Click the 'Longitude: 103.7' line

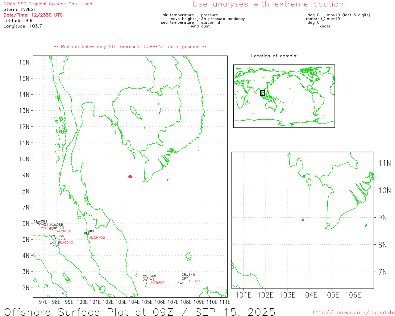23,26
